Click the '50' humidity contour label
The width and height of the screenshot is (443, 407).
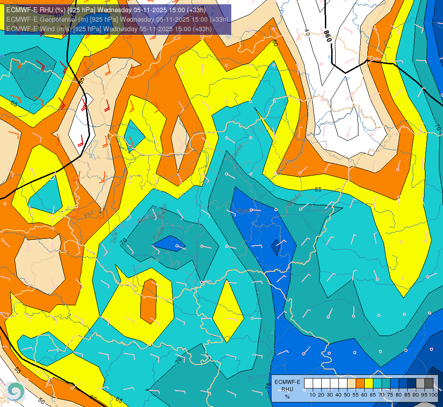(x=41, y=401)
